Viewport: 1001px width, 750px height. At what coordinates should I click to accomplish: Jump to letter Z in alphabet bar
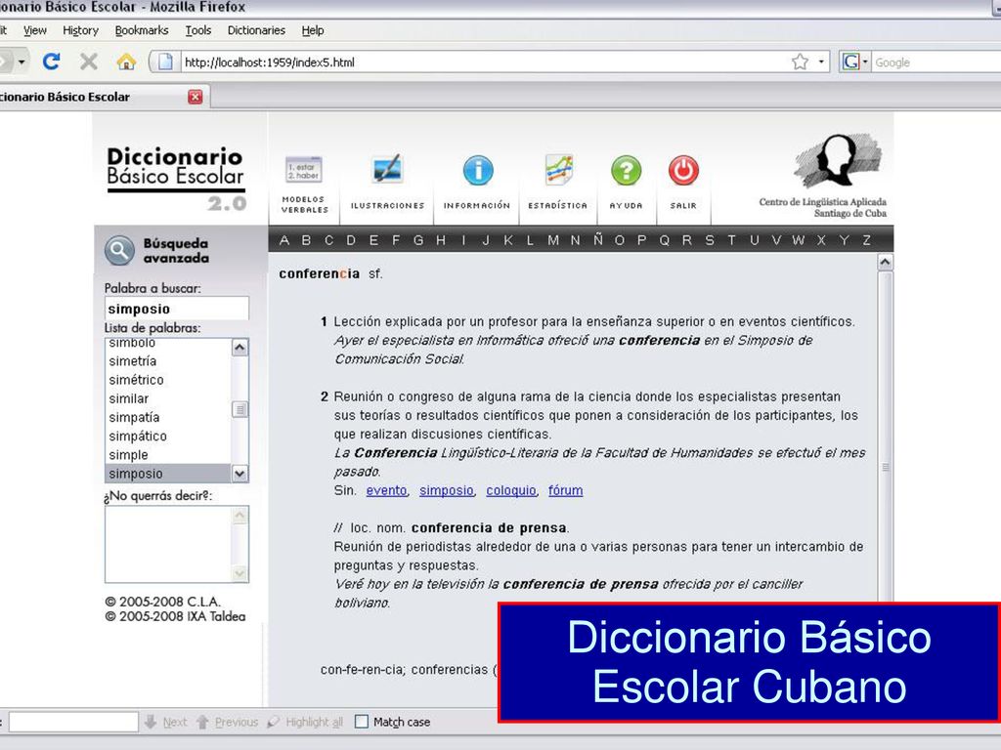[866, 240]
